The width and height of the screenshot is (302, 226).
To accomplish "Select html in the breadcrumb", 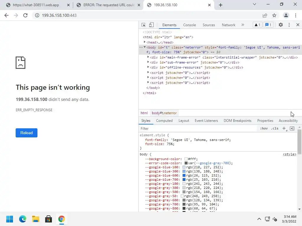I will pyautogui.click(x=144, y=113).
